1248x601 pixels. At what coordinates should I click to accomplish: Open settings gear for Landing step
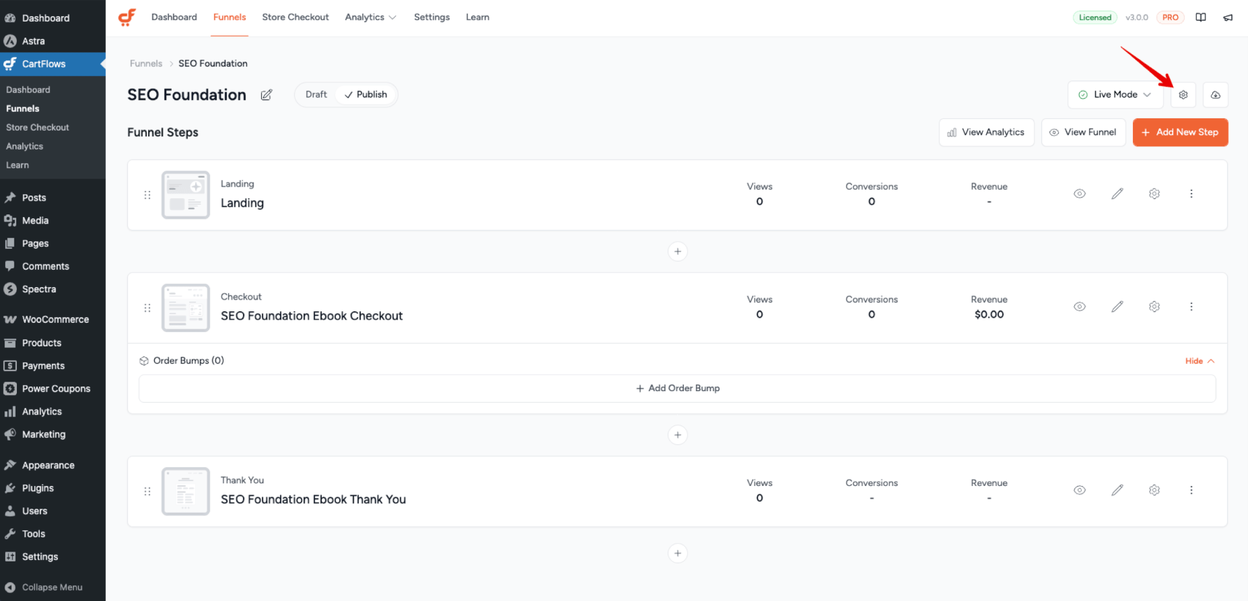click(x=1154, y=194)
